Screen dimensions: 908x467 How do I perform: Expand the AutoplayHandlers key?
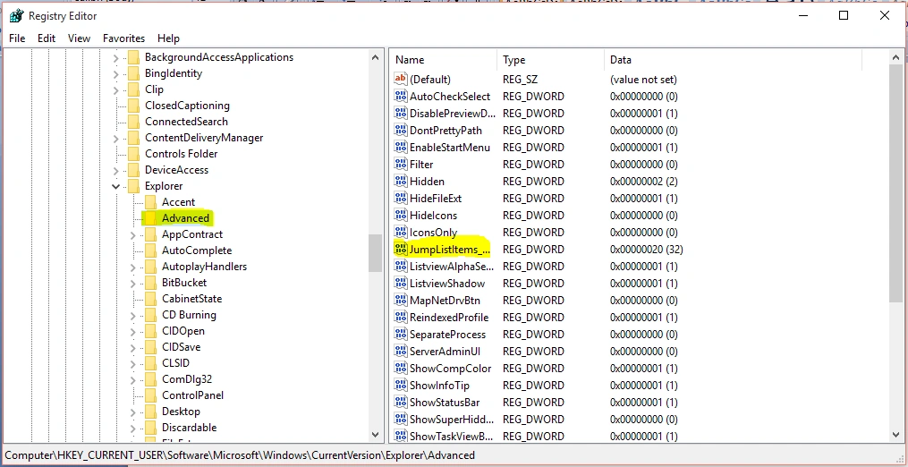click(x=132, y=267)
